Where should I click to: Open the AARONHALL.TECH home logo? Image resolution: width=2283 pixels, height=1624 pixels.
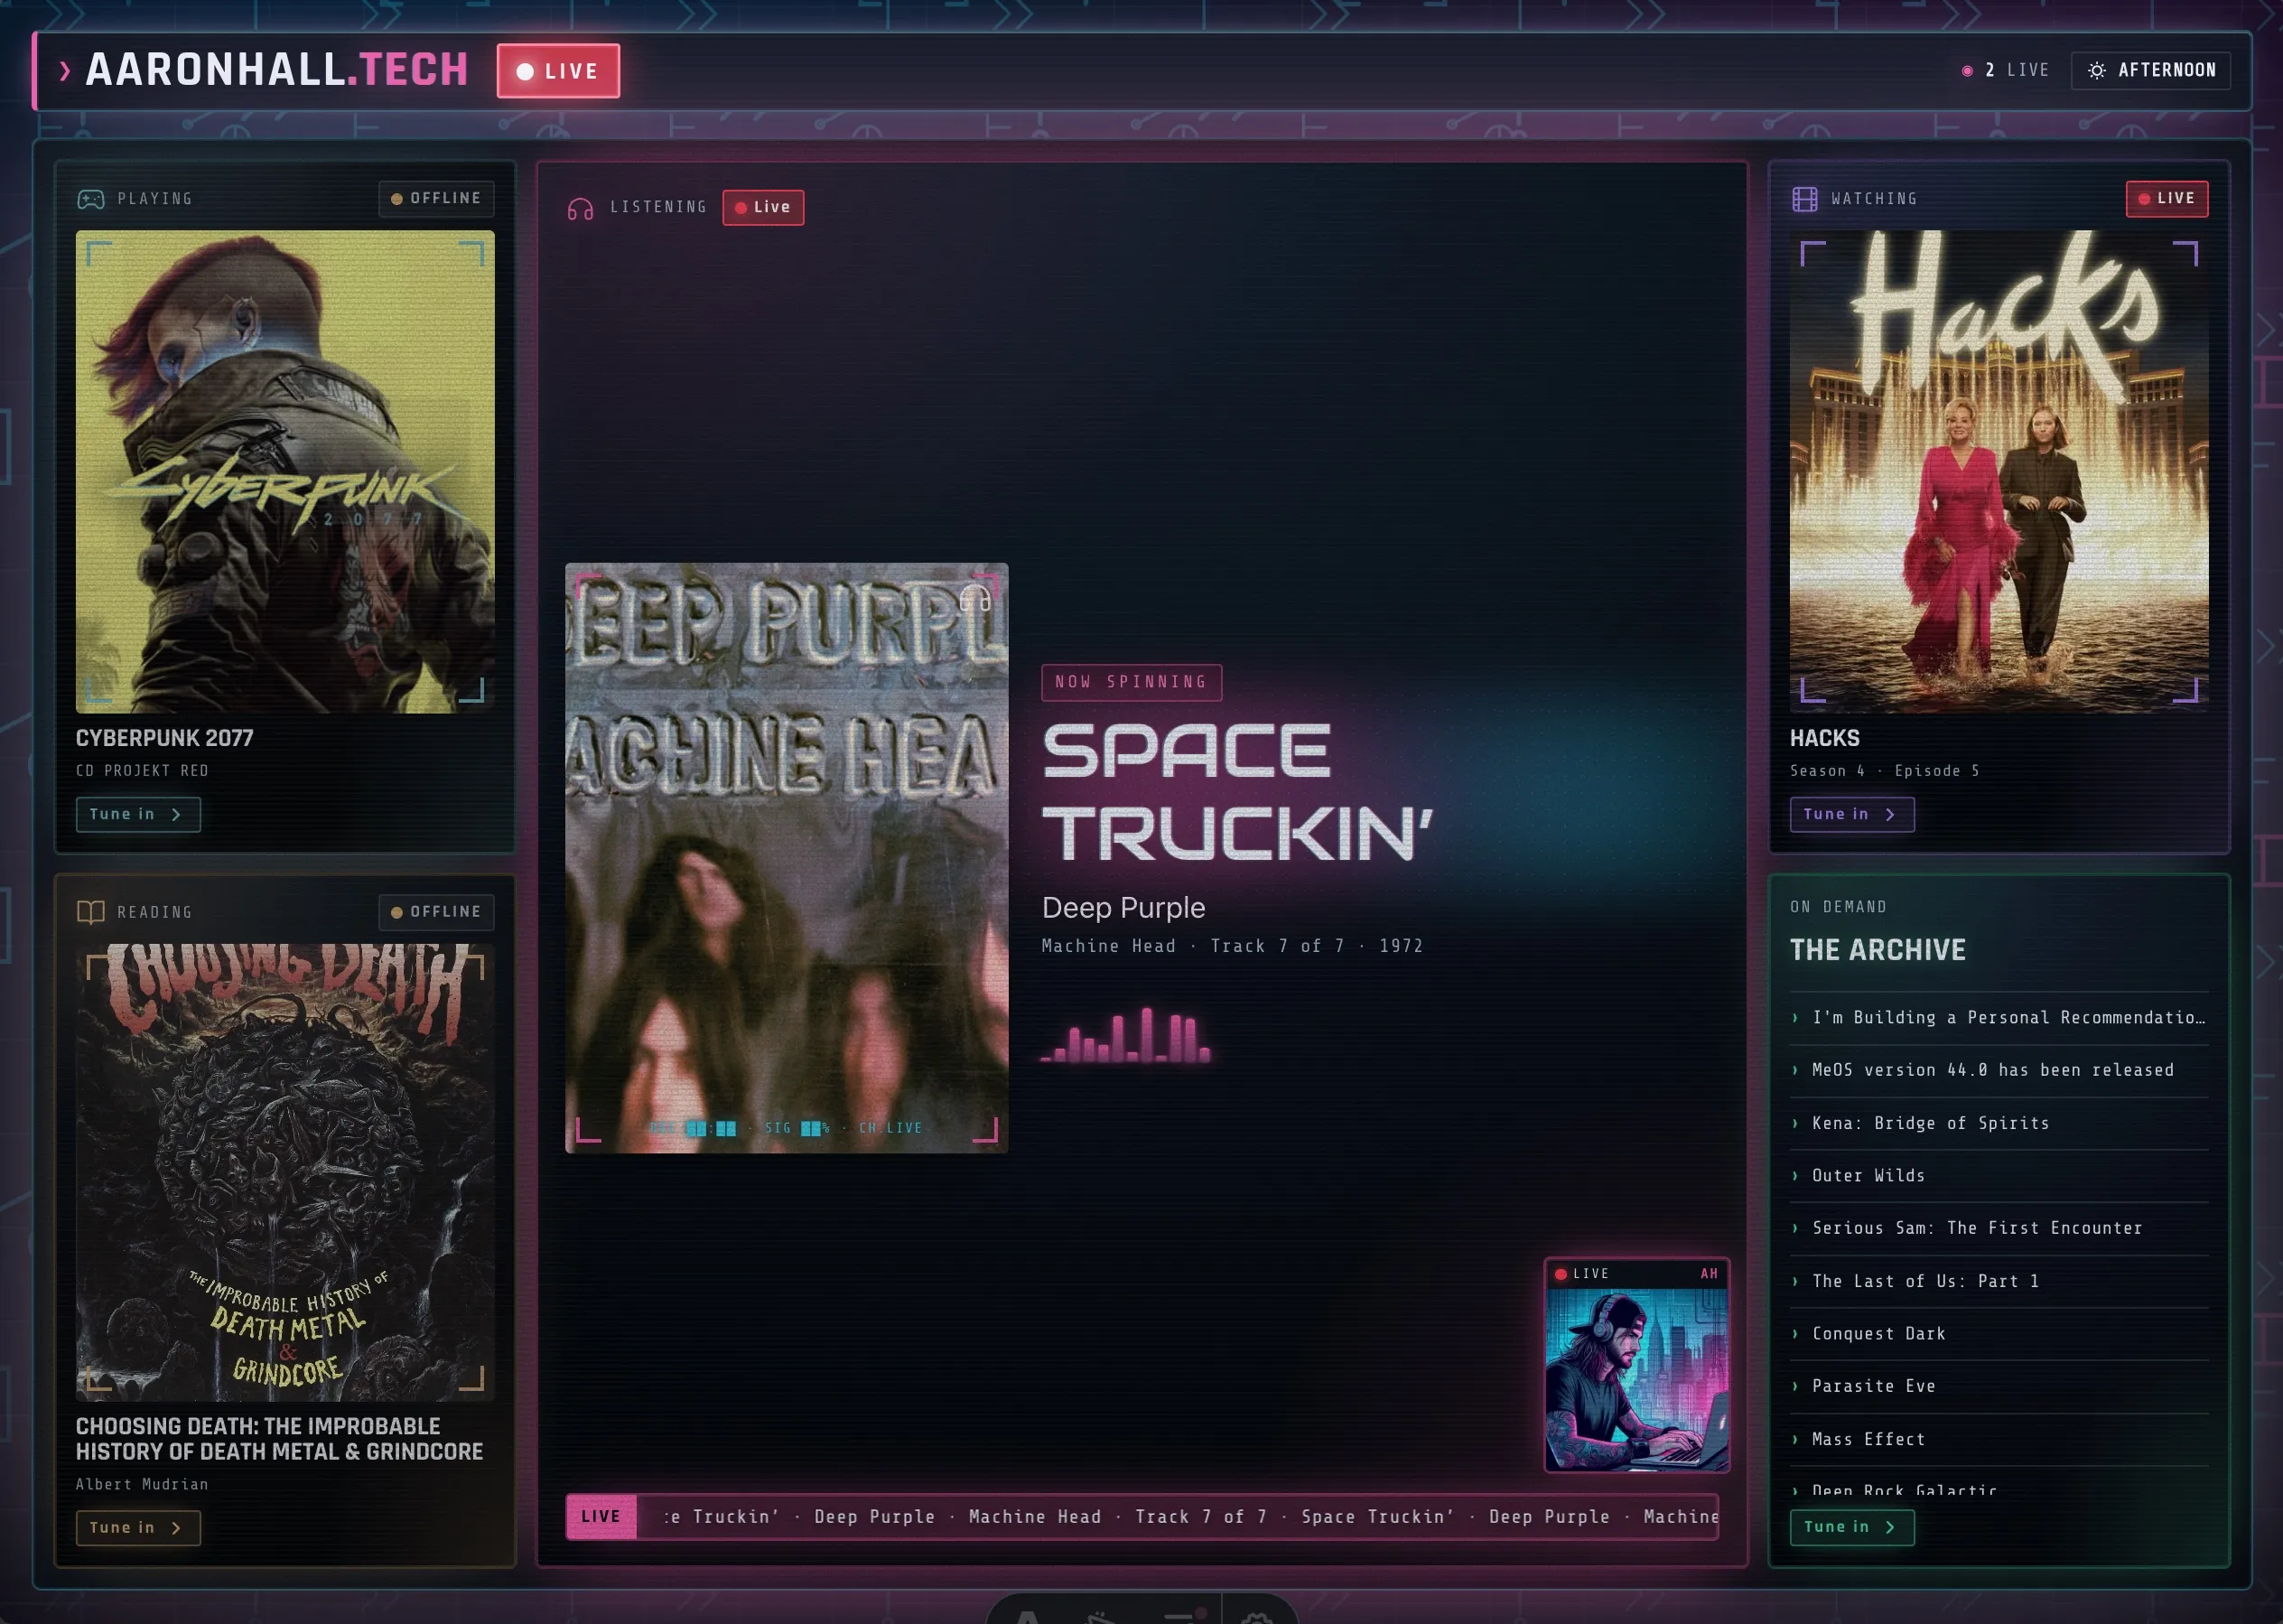click(277, 70)
